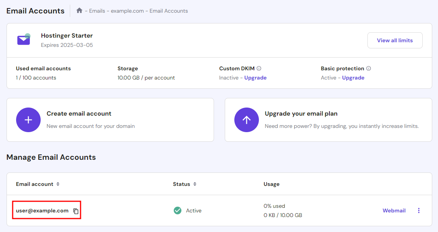The image size is (438, 232).
Task: Click the View all limits button
Action: pyautogui.click(x=395, y=40)
